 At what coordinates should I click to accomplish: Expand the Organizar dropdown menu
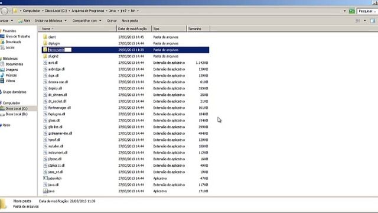pyautogui.click(x=12, y=21)
